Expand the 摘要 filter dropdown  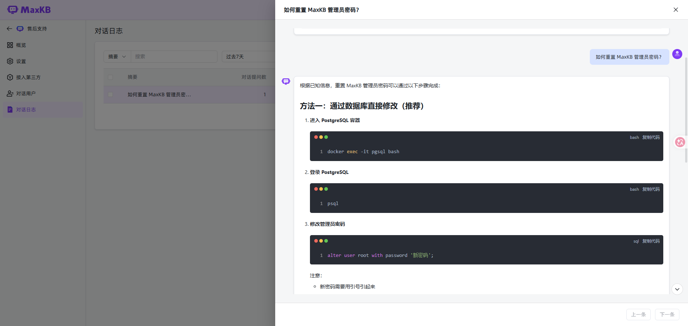117,57
